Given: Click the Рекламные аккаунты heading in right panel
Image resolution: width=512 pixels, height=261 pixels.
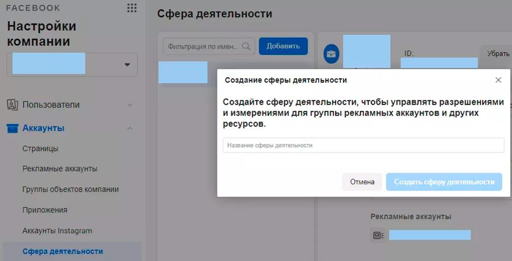Looking at the screenshot, I should pyautogui.click(x=411, y=216).
